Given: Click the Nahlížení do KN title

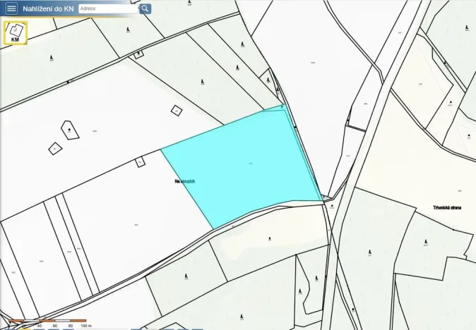Looking at the screenshot, I should [x=48, y=8].
